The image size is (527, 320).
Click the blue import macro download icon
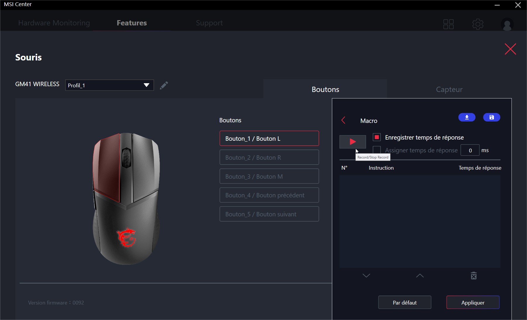click(x=467, y=117)
